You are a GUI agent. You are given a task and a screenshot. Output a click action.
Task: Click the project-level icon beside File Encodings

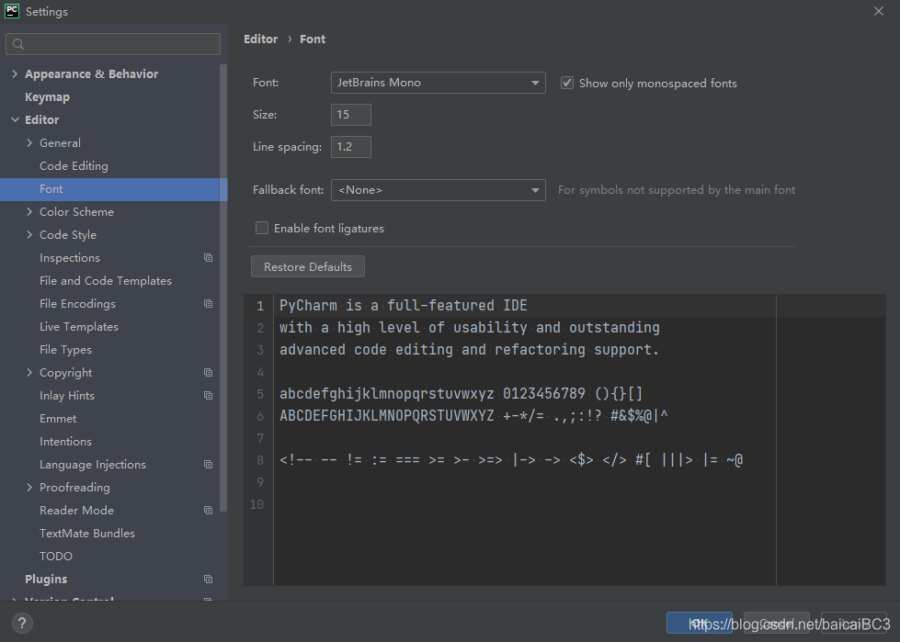(x=209, y=304)
